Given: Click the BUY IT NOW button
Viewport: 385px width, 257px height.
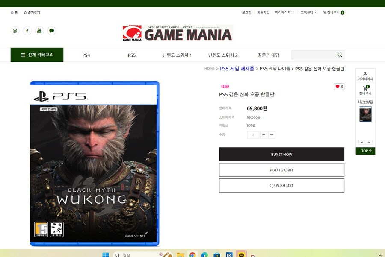Looking at the screenshot, I should tap(281, 154).
